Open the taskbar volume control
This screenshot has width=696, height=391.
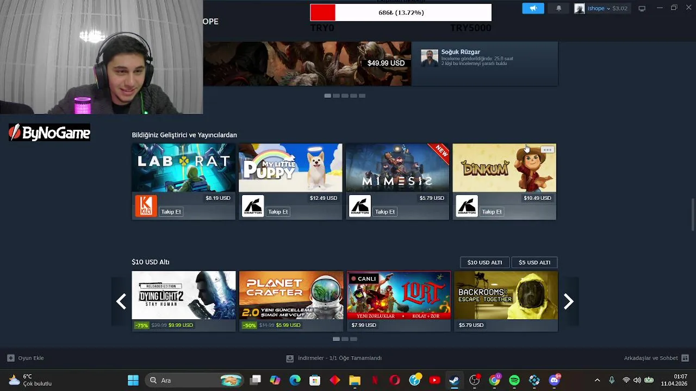tap(637, 380)
